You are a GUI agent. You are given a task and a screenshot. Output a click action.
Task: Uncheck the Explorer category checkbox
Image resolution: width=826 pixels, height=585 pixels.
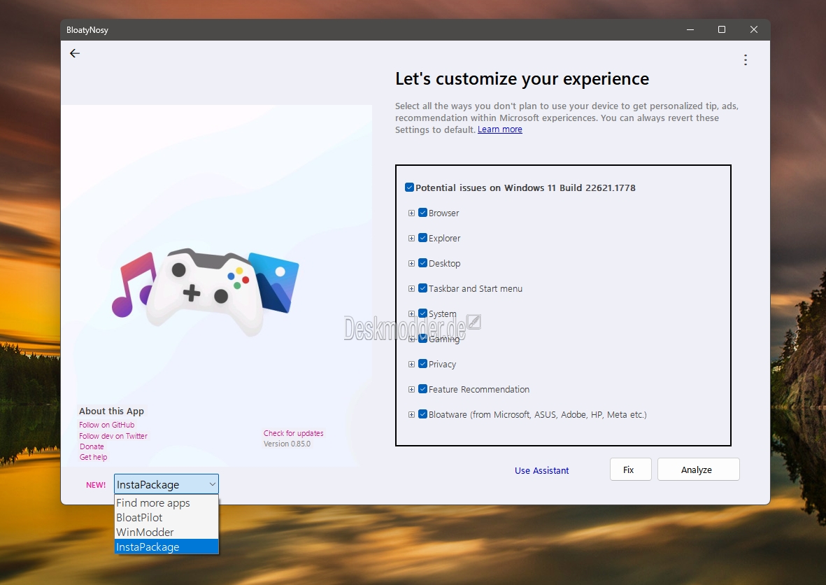click(x=422, y=238)
